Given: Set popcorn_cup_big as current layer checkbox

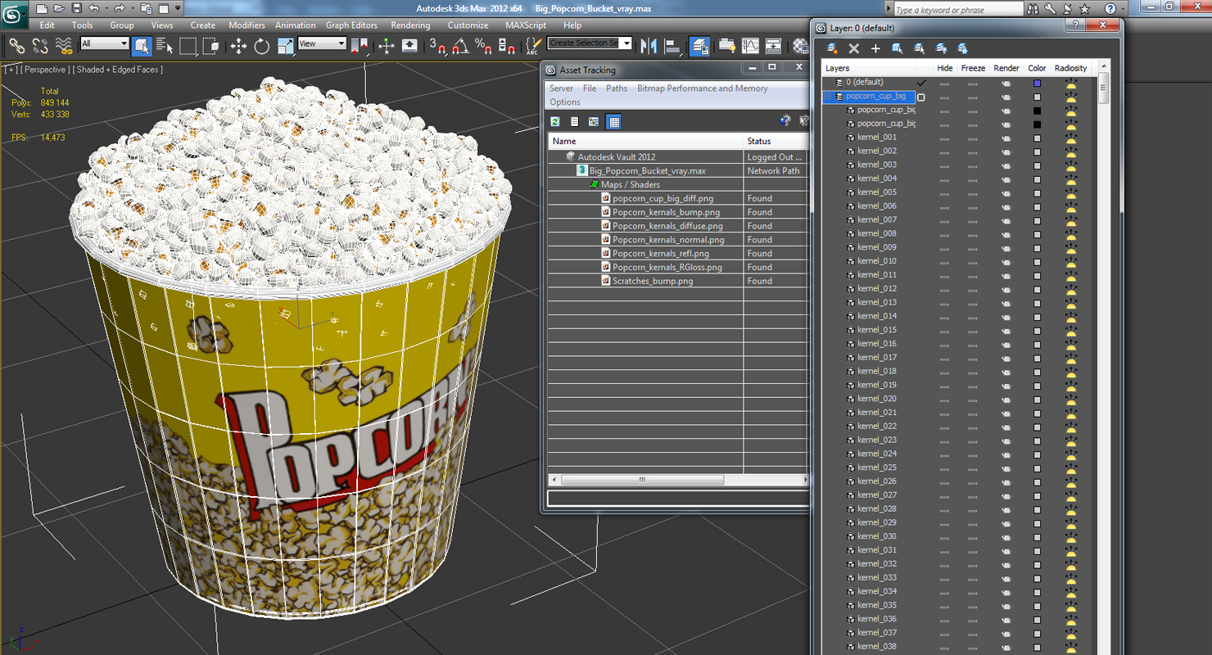Looking at the screenshot, I should pyautogui.click(x=921, y=97).
